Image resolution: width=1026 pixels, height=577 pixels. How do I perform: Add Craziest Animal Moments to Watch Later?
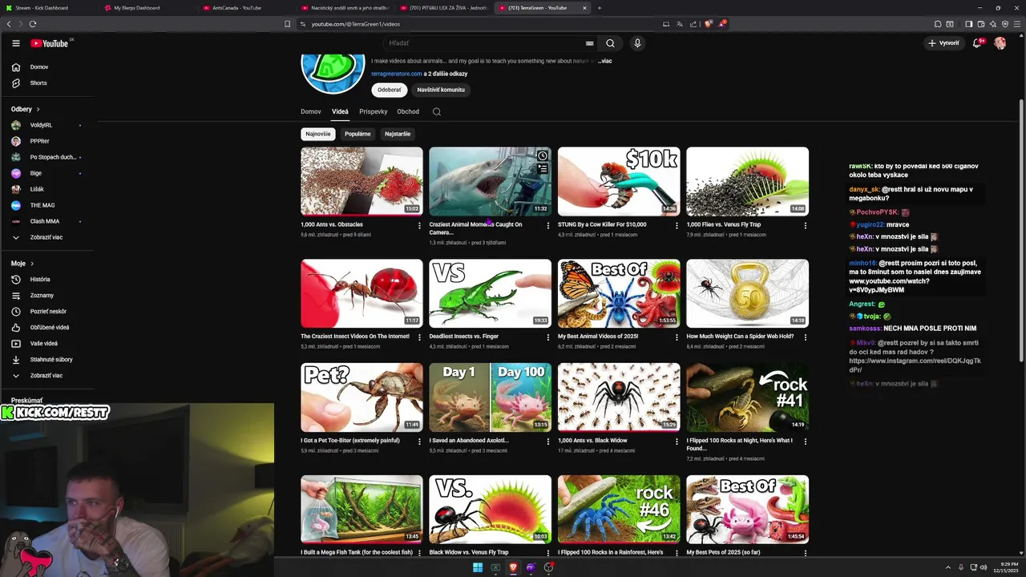[x=543, y=155]
